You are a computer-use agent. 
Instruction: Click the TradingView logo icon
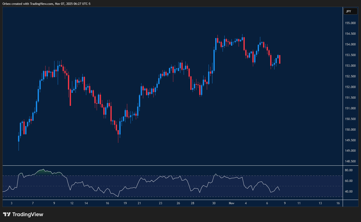tap(7, 214)
